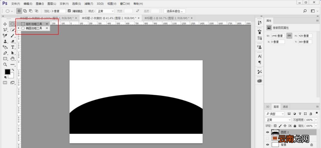Click the search icon in options bar

[305, 11]
